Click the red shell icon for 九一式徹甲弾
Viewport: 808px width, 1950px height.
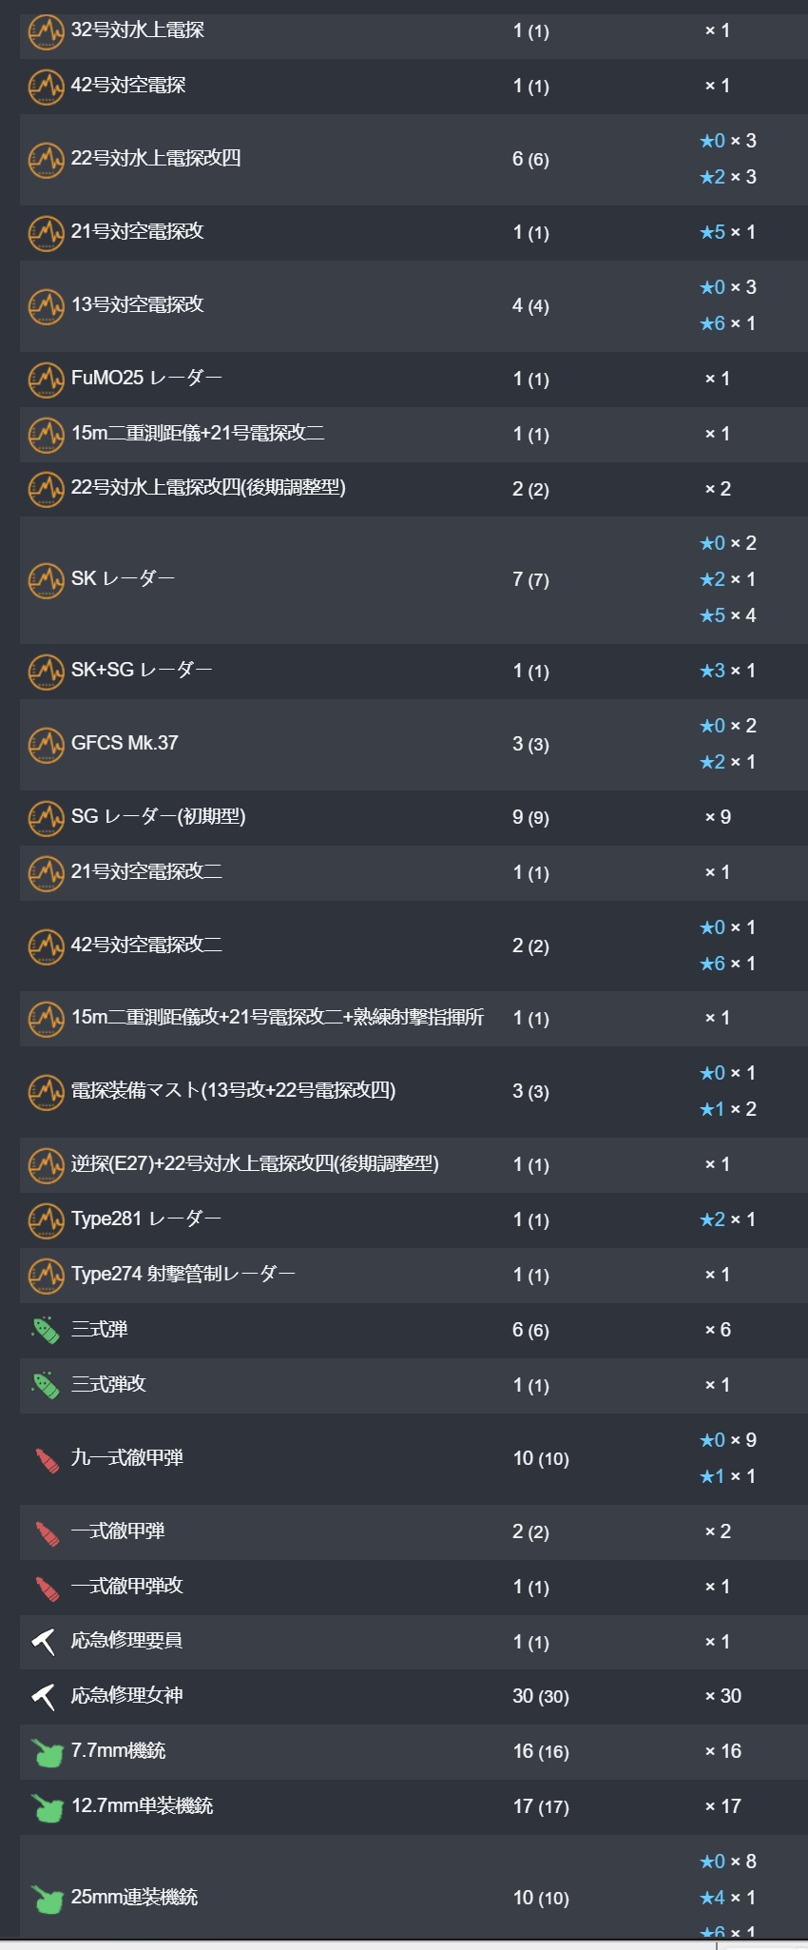click(x=47, y=1458)
